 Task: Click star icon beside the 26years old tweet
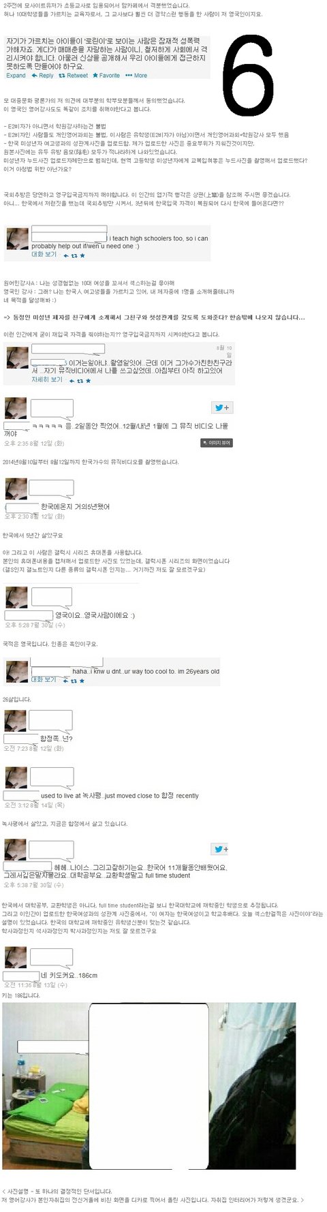click(x=82, y=681)
